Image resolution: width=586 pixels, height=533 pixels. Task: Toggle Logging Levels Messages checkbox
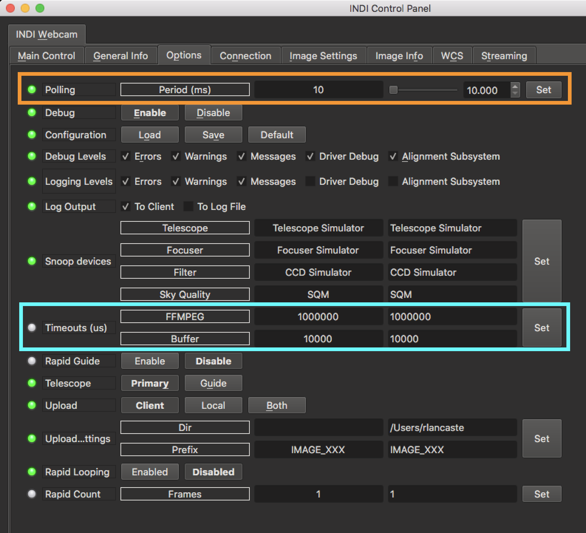[242, 181]
